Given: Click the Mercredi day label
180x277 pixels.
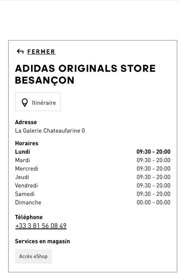Looking at the screenshot, I should 27,169.
